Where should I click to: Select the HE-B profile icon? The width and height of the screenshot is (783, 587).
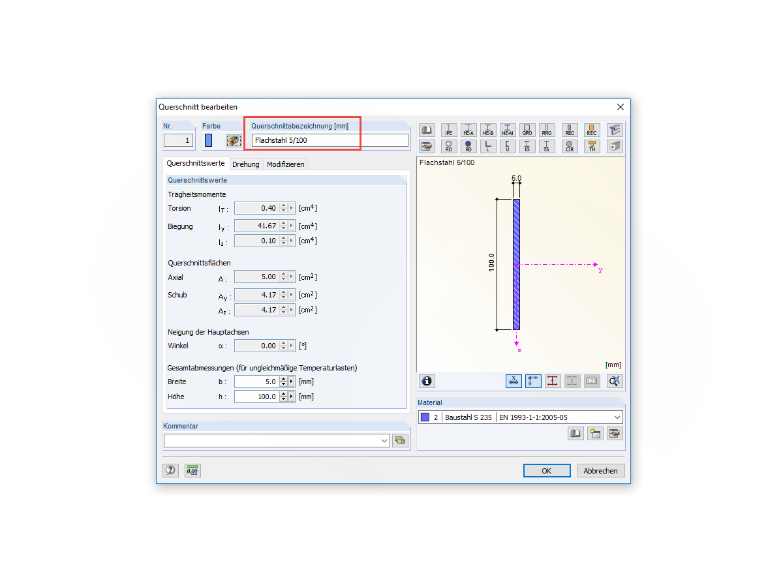pos(488,130)
